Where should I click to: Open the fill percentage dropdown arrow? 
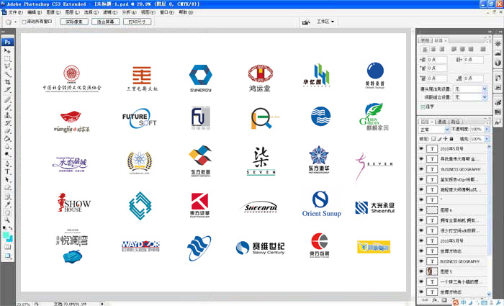tap(487, 139)
